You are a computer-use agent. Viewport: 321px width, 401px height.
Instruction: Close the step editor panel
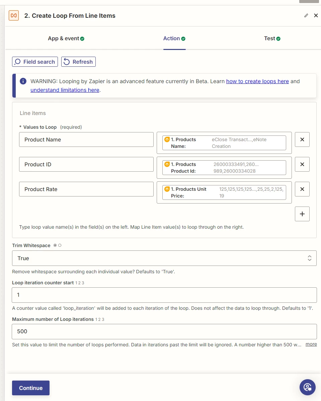(316, 15)
